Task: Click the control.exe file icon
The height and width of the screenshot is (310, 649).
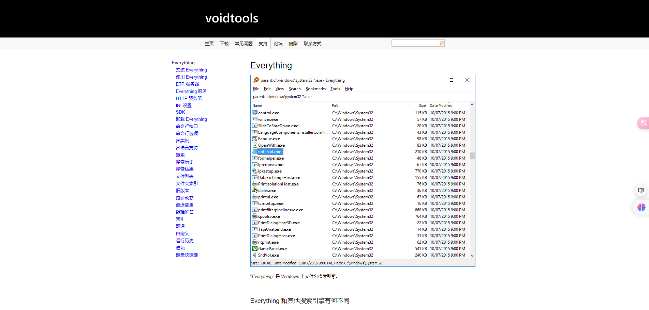Action: (x=254, y=113)
